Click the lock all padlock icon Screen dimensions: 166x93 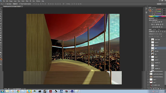tap(158, 36)
